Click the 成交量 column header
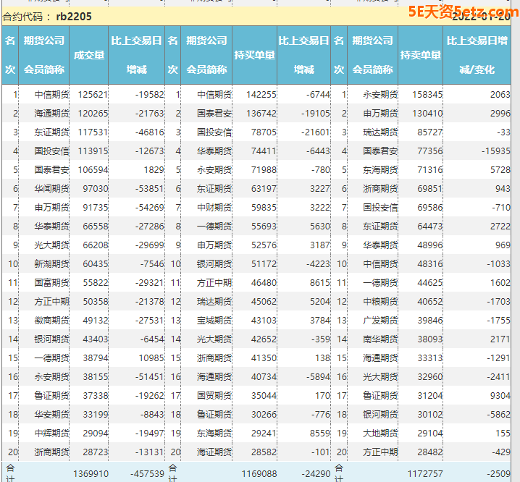Viewport: 520px width, 482px height. 89,55
